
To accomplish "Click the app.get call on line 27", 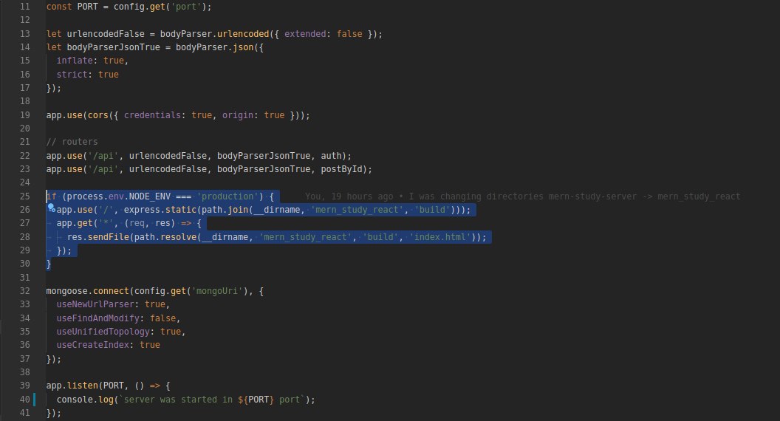I will [75, 223].
